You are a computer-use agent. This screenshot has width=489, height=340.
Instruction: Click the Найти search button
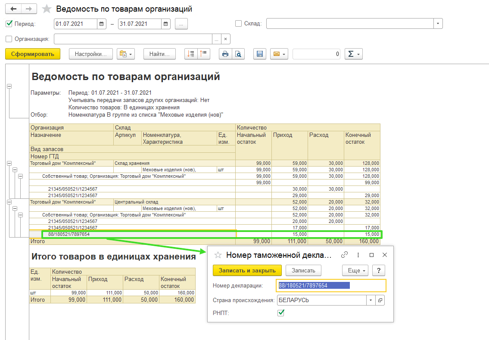click(159, 54)
